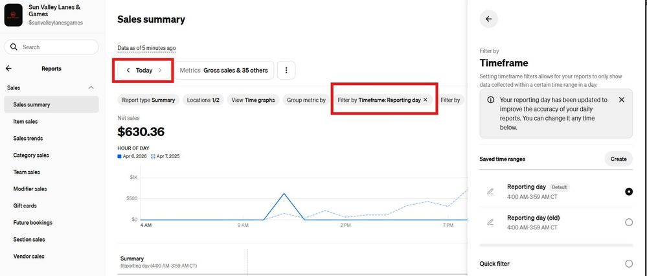Click Create saved time range button
This screenshot has width=647, height=276.
click(x=618, y=159)
